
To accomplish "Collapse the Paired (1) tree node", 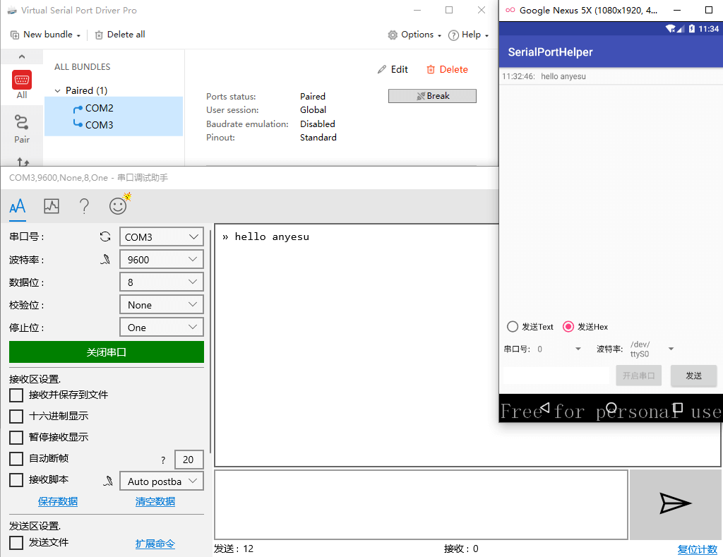I will 58,91.
